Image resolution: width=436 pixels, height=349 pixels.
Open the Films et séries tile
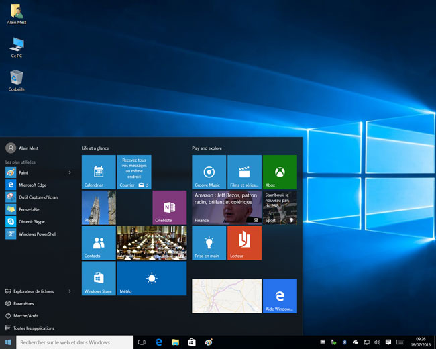244,172
